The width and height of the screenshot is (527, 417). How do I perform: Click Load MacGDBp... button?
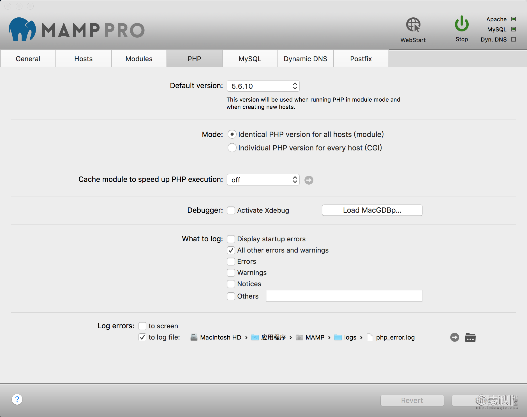coord(372,210)
